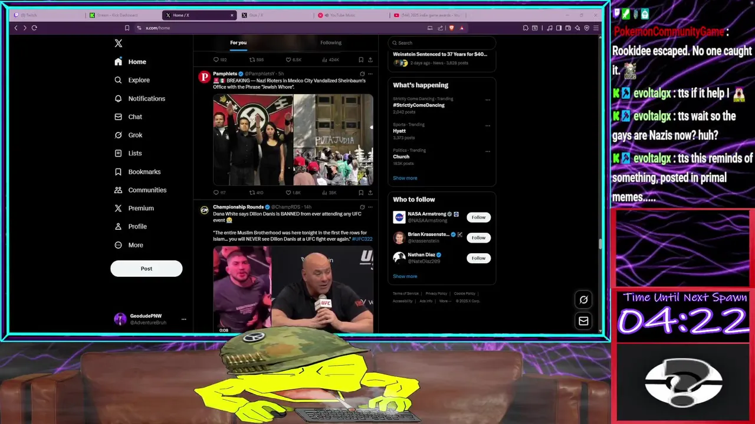This screenshot has height=424, width=755.
Task: Select the For you tab
Action: tap(238, 42)
